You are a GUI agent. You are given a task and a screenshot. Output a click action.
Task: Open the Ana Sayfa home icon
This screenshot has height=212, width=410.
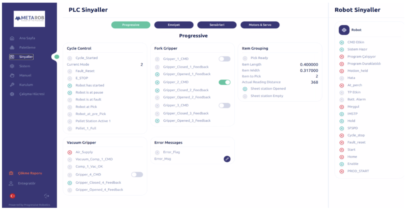[12, 38]
